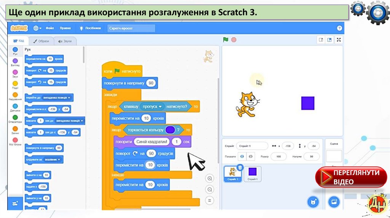390x218 pixels.
Task: Open випадкова позиція dropdown in перейти до block
Action: tap(57, 98)
